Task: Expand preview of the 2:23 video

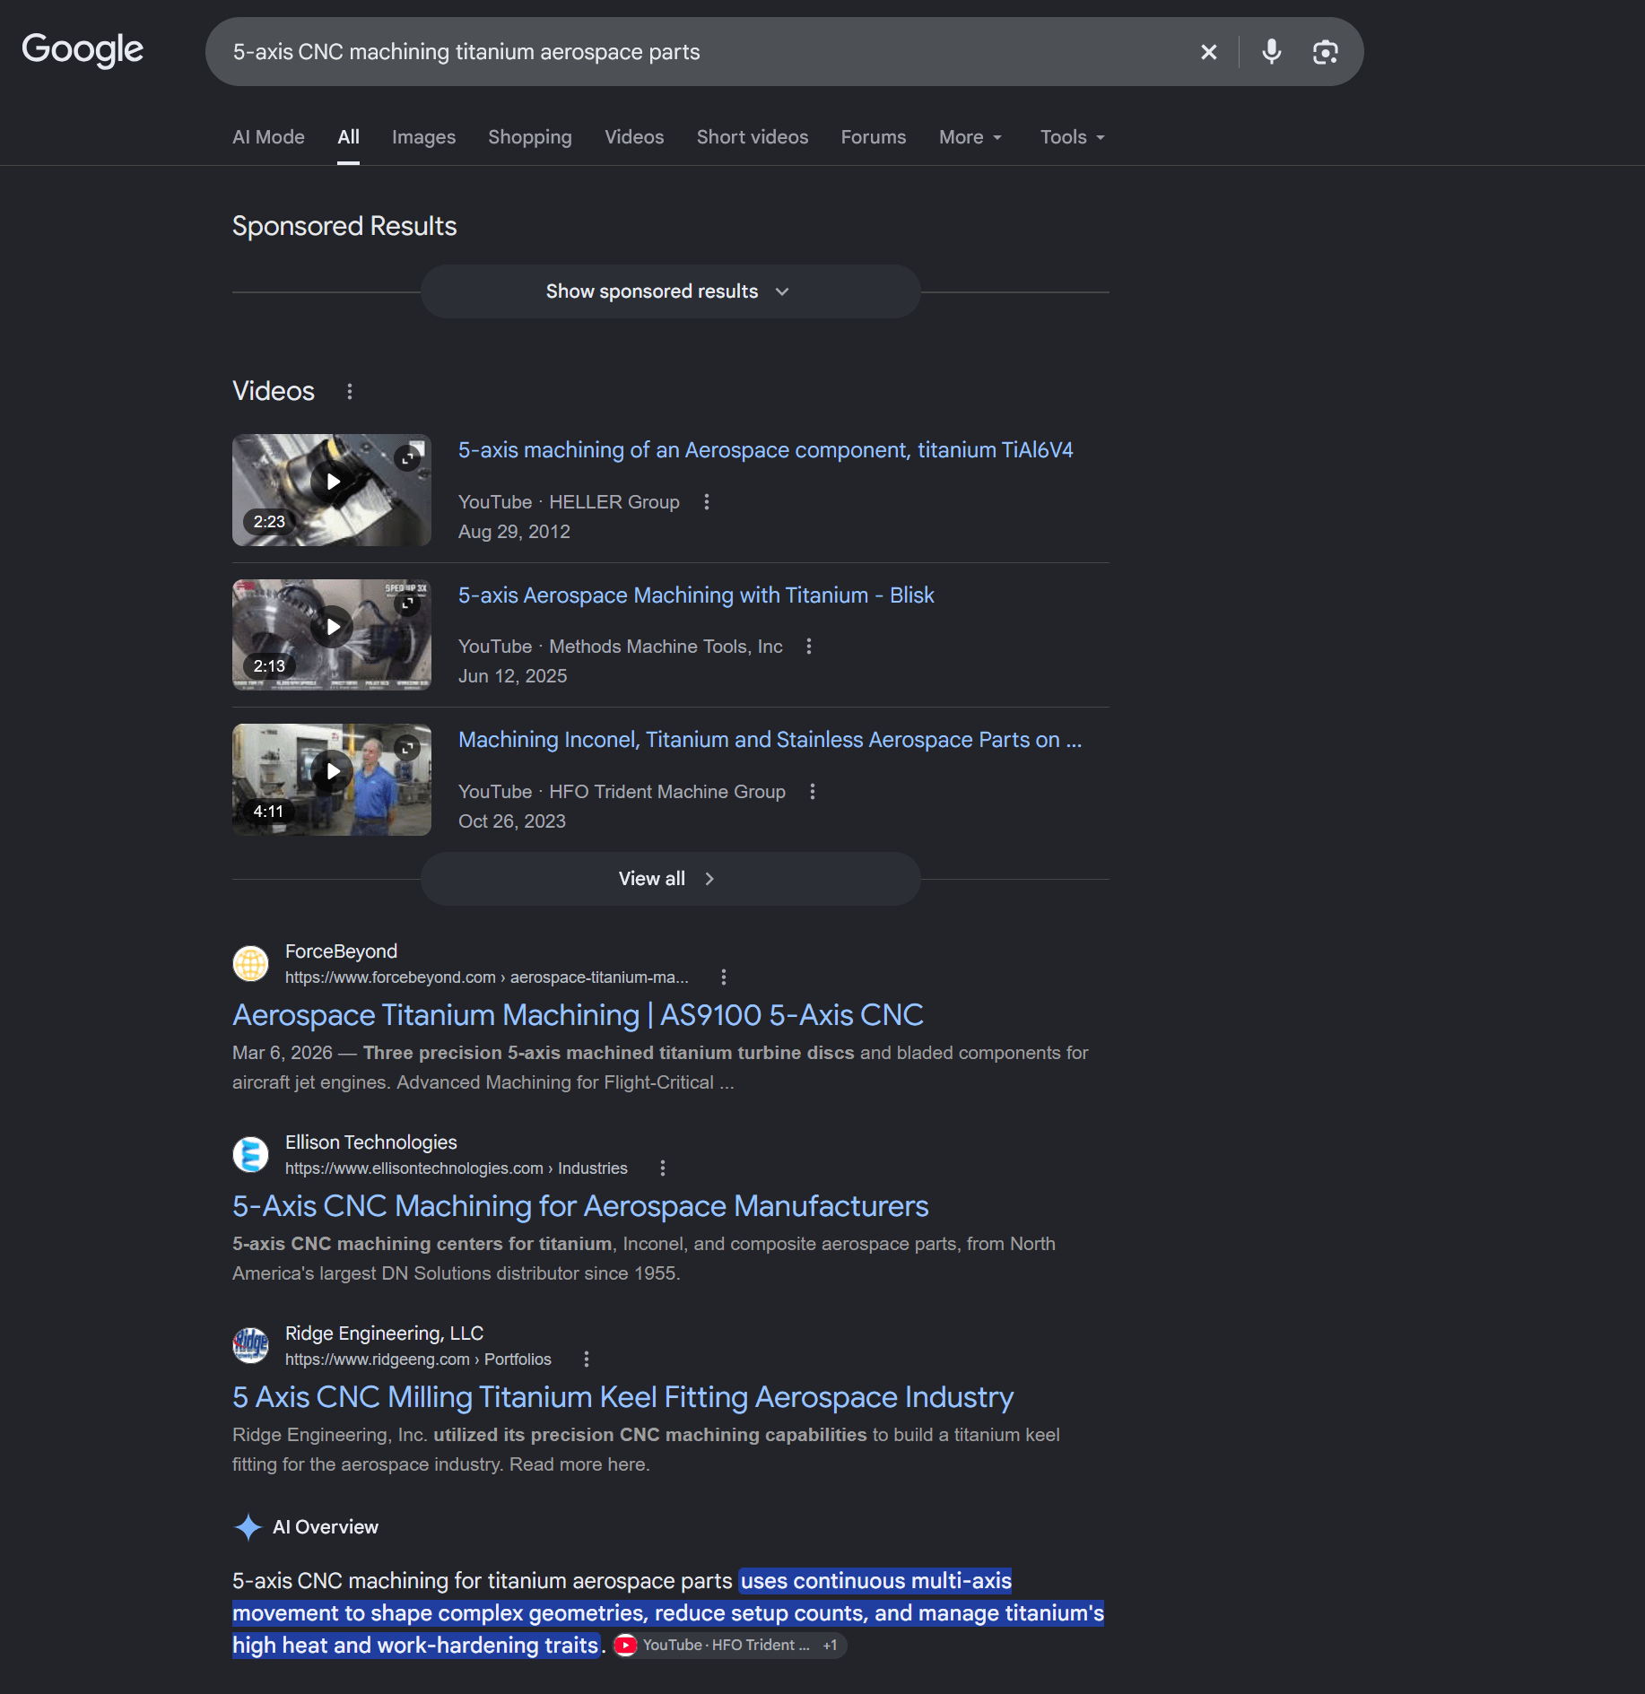Action: coord(407,457)
